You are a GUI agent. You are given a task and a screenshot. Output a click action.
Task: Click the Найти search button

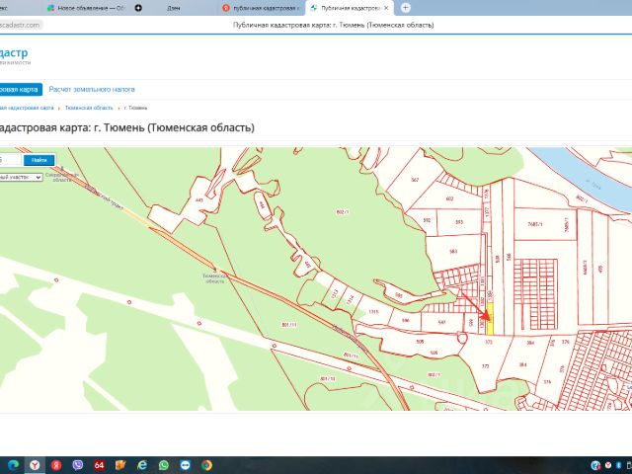tap(39, 160)
